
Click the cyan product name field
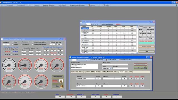147,43
